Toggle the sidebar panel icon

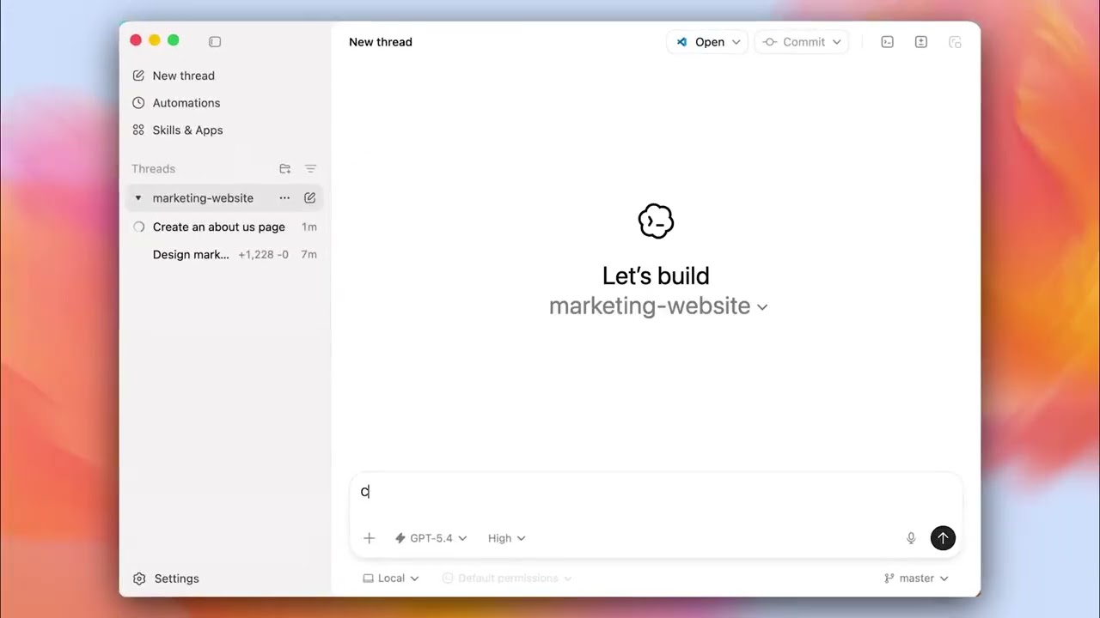(x=215, y=41)
